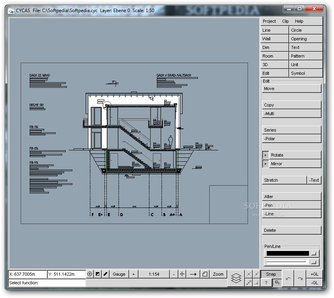Viewport: 334px width, 298px height.
Task: Open the Clip menu
Action: (x=286, y=21)
